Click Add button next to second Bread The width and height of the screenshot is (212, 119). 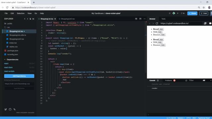click(x=161, y=40)
